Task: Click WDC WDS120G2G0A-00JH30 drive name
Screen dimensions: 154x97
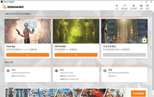Action: coord(119,73)
